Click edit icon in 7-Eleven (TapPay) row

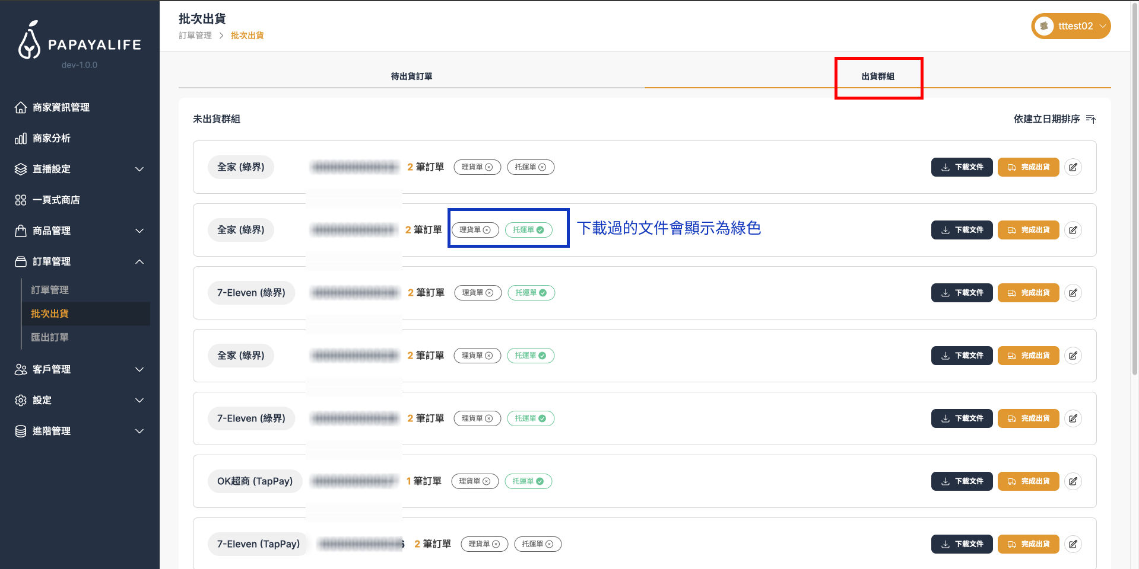(x=1073, y=544)
